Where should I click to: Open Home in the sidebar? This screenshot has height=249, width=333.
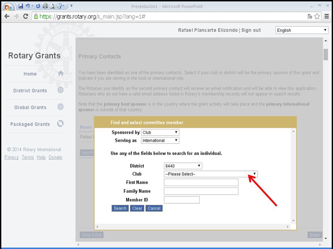coord(30,74)
